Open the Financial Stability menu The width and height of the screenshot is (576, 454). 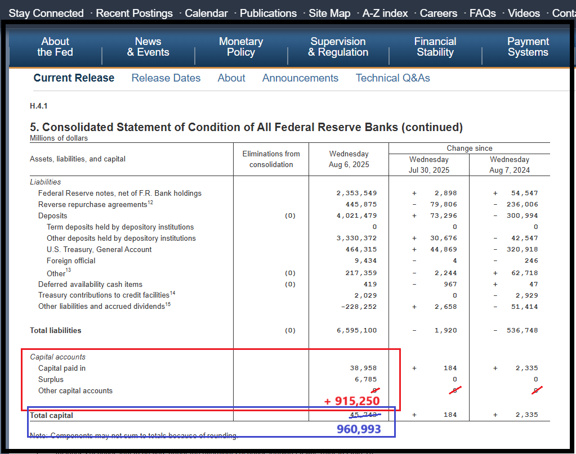tap(435, 47)
